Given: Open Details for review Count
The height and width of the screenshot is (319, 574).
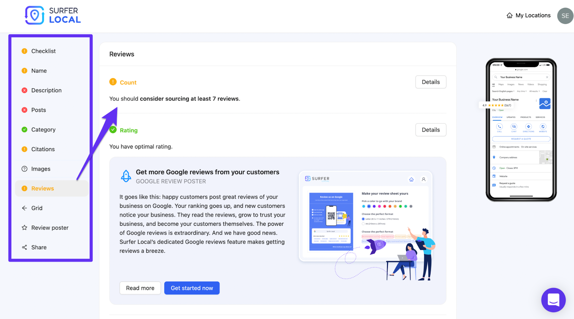Looking at the screenshot, I should click(430, 82).
